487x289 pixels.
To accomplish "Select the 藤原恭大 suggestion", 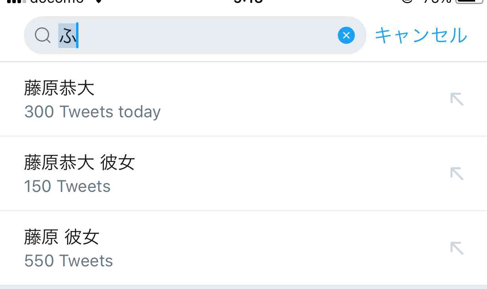I will [243, 99].
